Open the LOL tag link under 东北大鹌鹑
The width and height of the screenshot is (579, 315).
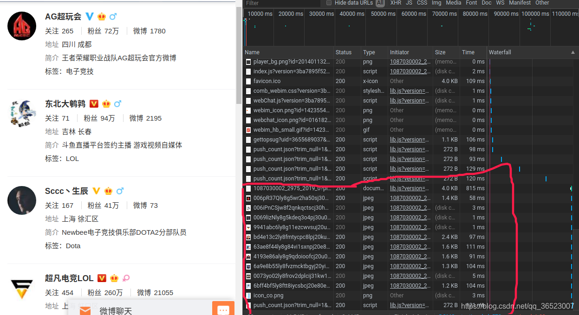[x=72, y=159]
